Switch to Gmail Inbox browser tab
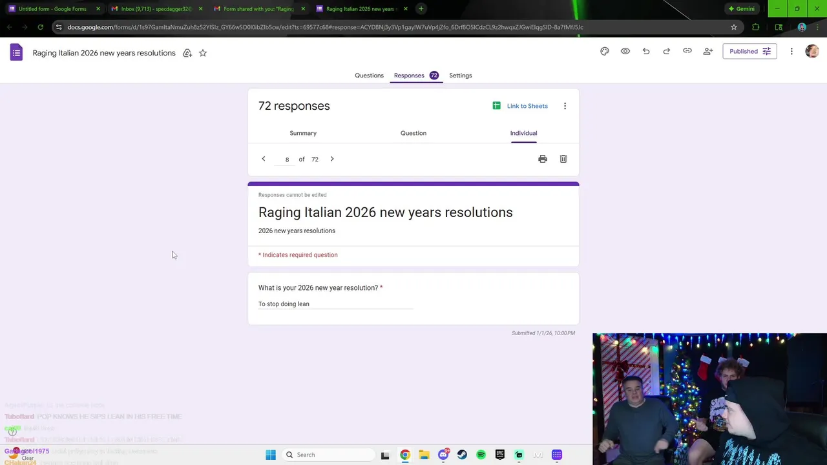 [x=155, y=9]
